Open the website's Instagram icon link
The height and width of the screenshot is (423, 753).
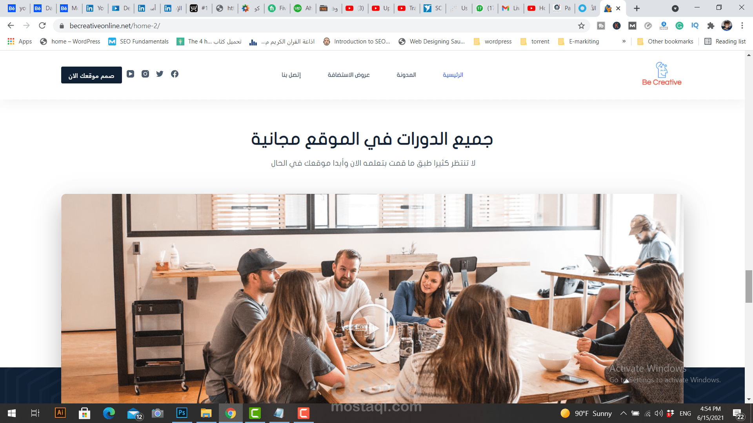(x=145, y=74)
